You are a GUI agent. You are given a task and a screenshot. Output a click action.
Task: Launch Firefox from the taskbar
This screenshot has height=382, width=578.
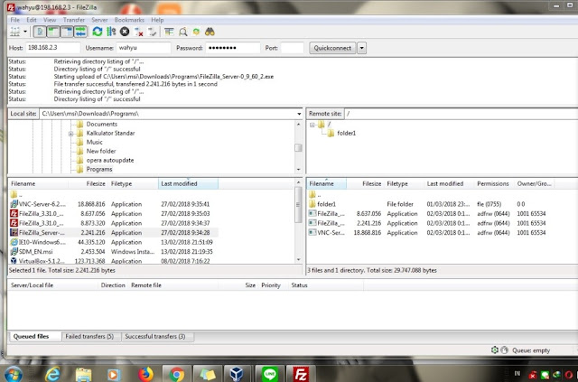[x=145, y=374]
